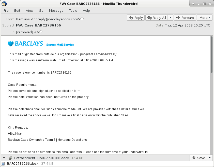The image size is (214, 167).
Task: Click the subject text FW: Case BARC2736166
Action: 38,25
